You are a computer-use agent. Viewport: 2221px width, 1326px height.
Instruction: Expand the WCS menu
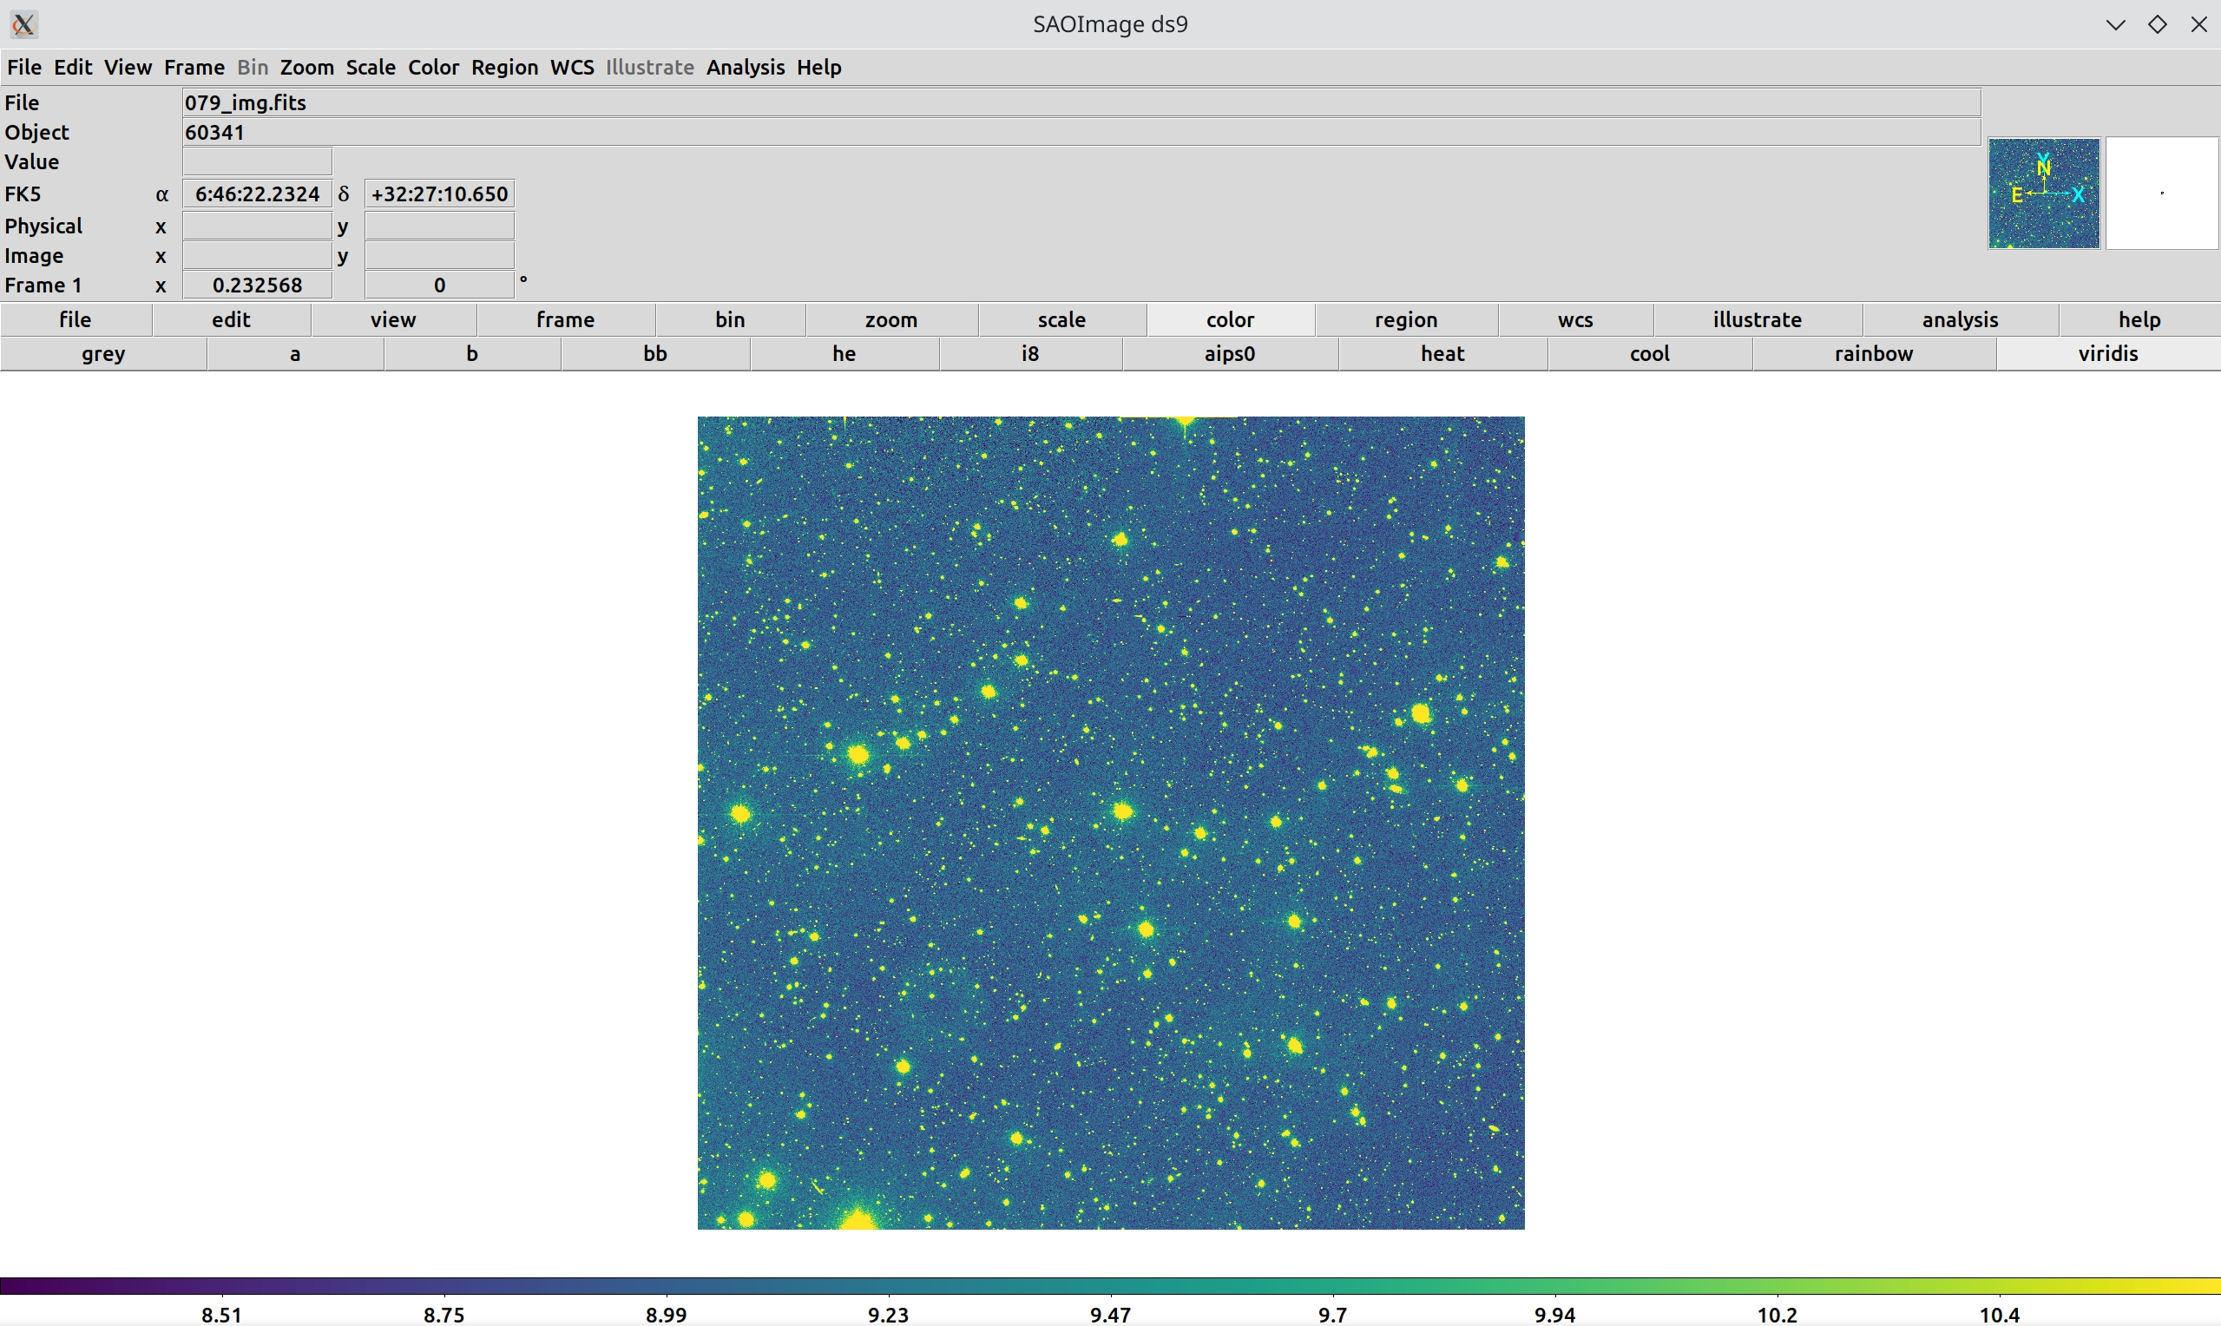click(572, 67)
